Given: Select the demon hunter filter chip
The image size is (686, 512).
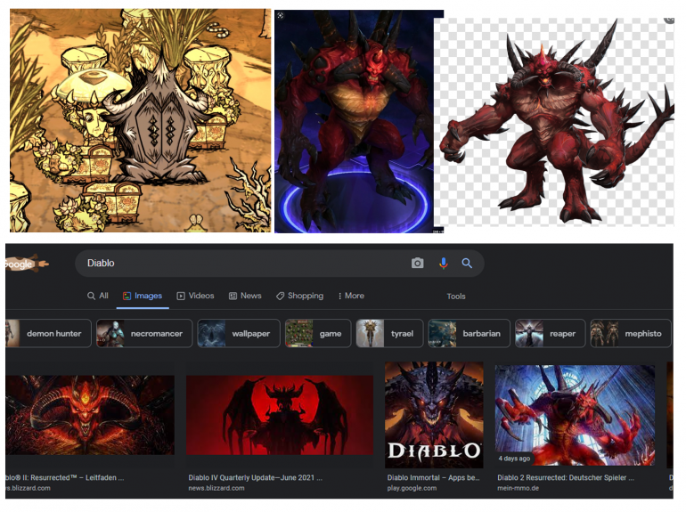Looking at the screenshot, I should click(48, 334).
